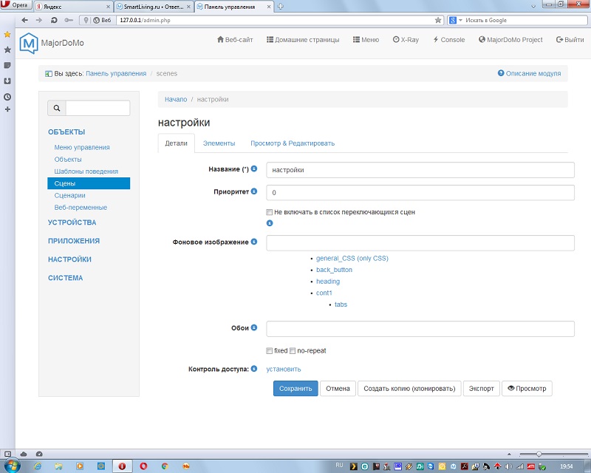Expand the ПРИЛОЖЕНИЯ sidebar section
The image size is (591, 473).
pyautogui.click(x=73, y=241)
